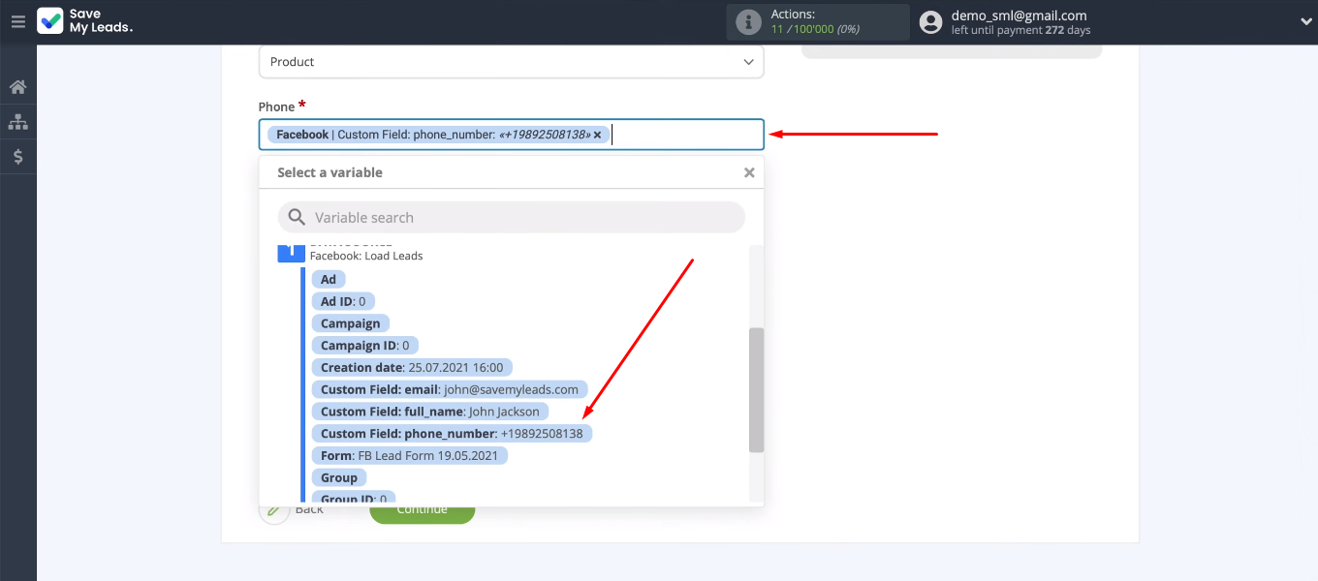Open the connections sitemap icon in sidebar
This screenshot has height=581, width=1318.
(17, 122)
